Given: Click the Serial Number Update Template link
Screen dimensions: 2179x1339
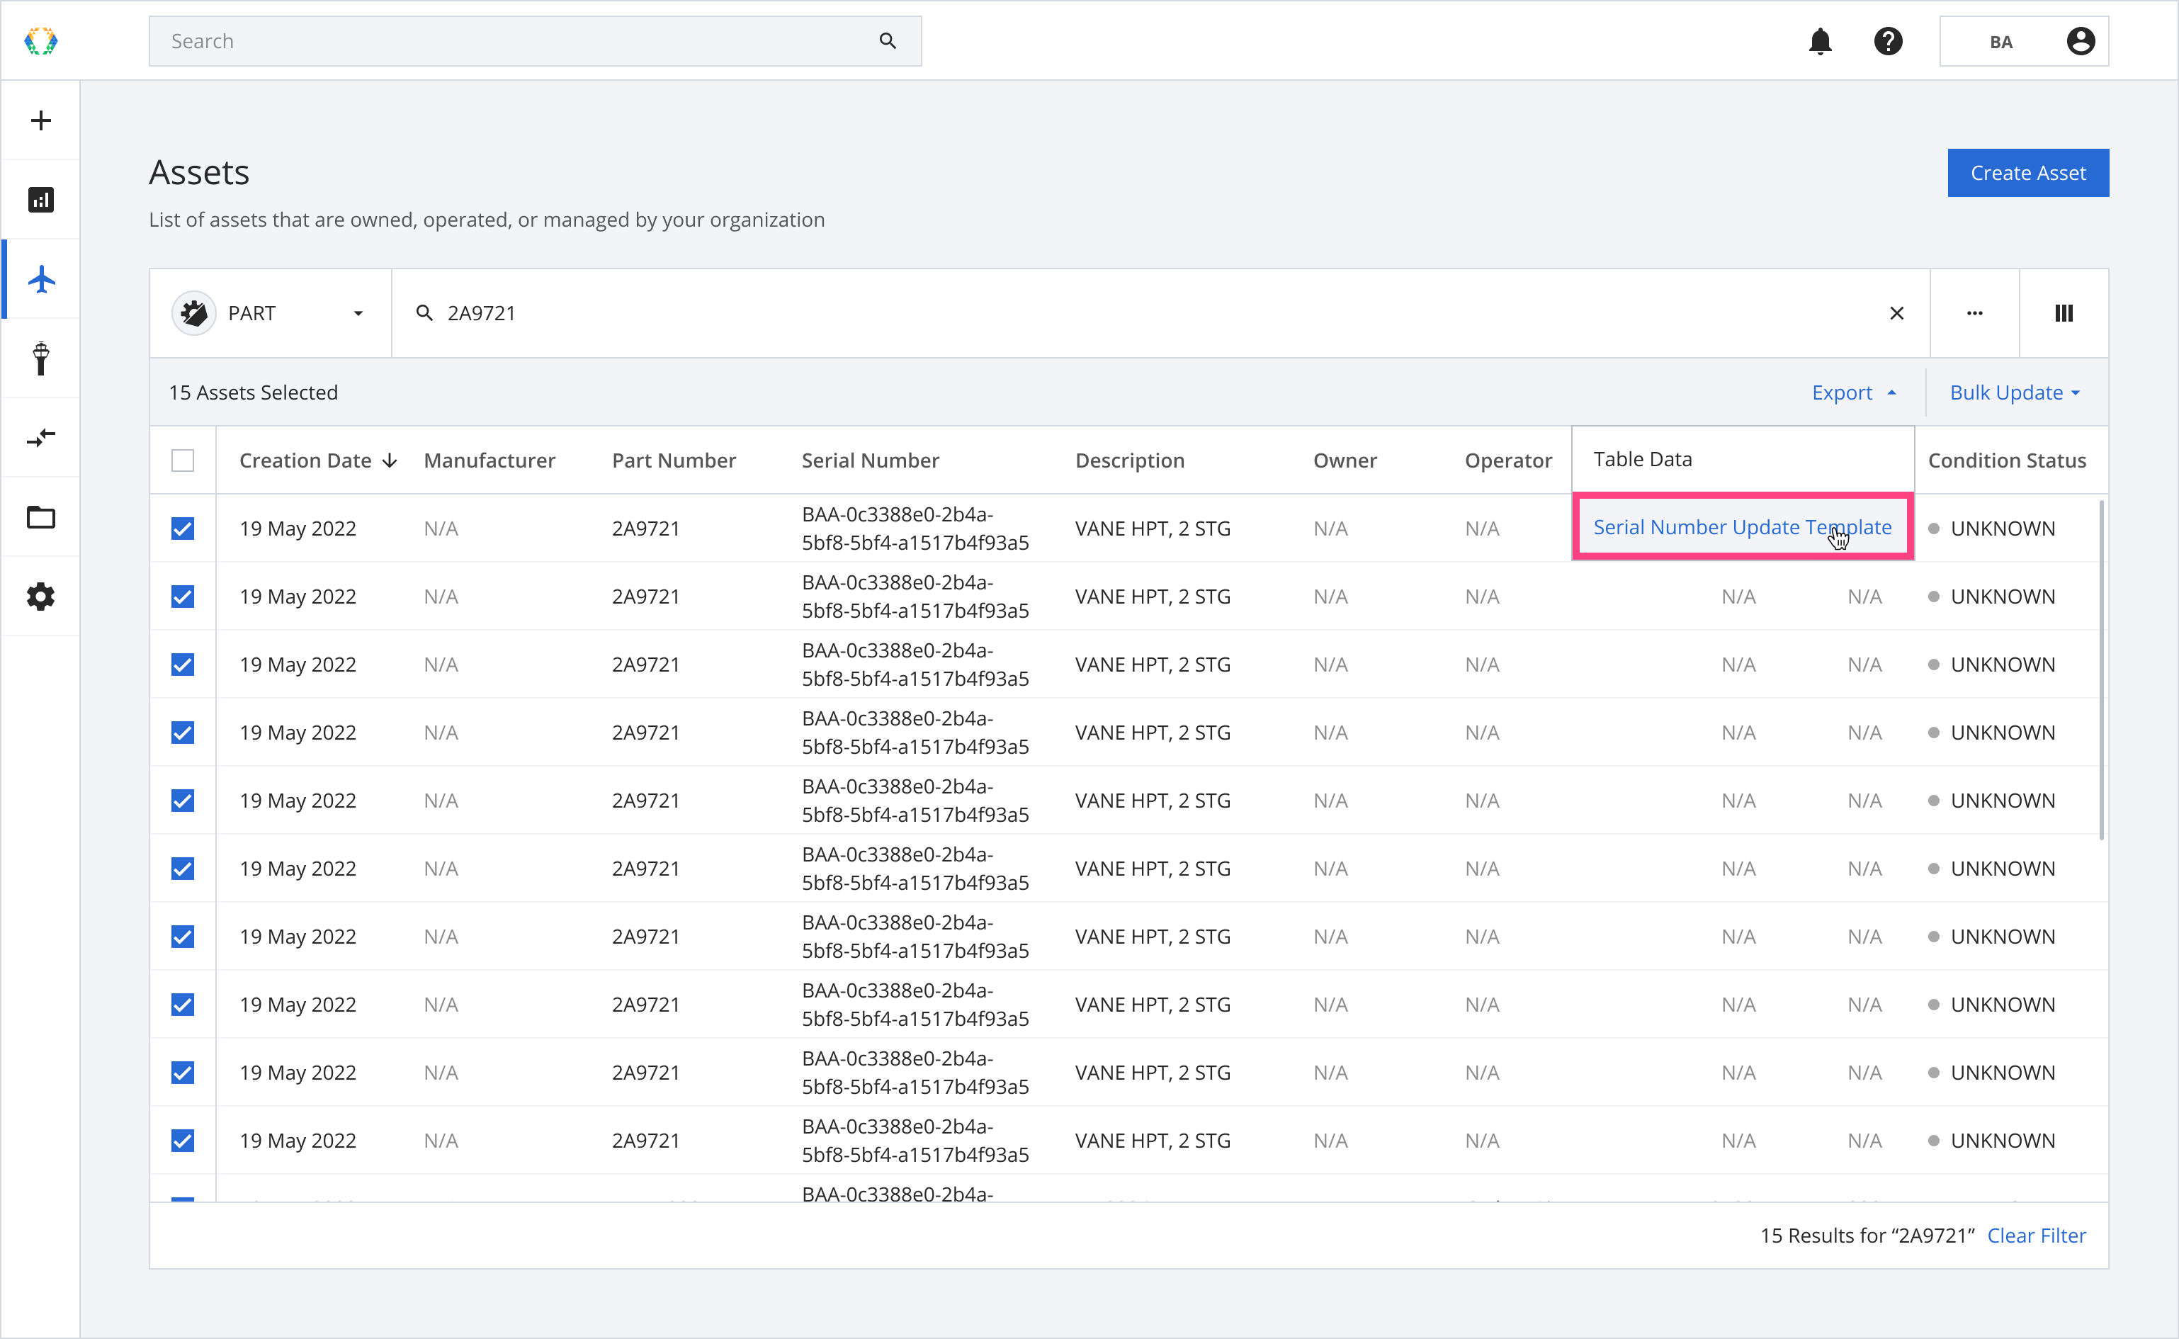Looking at the screenshot, I should 1742,526.
